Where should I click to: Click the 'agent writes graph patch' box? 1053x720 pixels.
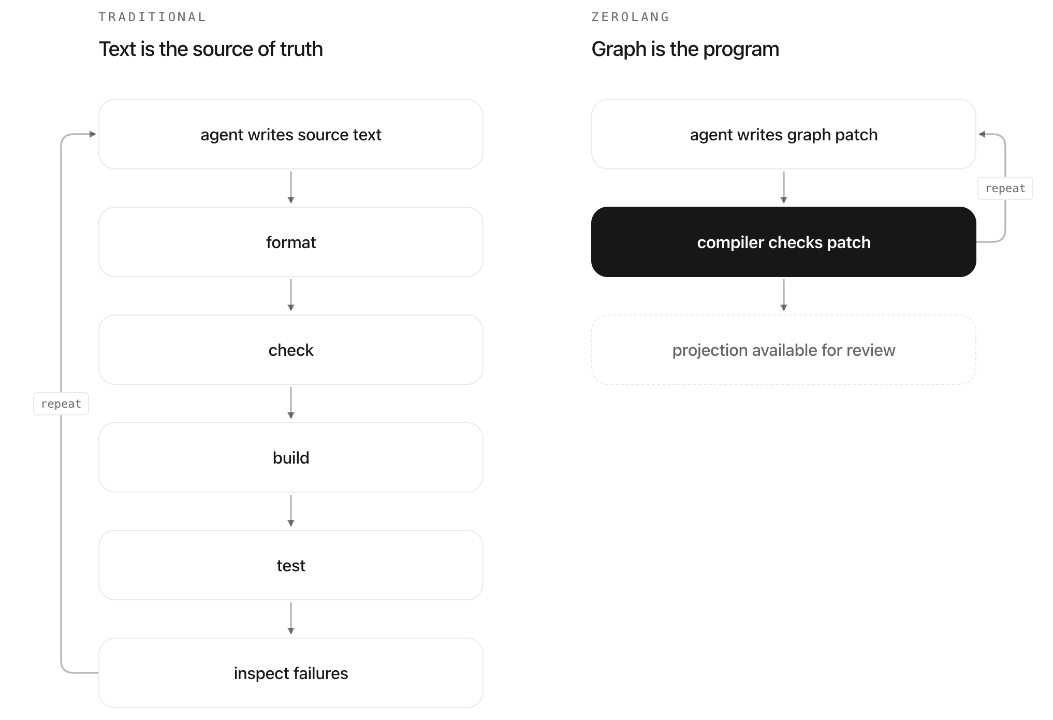click(784, 134)
